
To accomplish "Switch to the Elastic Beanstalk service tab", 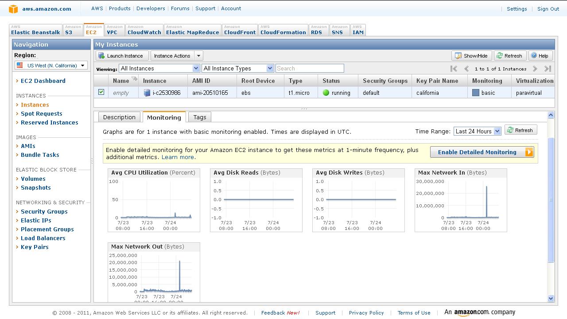I will [x=35, y=30].
